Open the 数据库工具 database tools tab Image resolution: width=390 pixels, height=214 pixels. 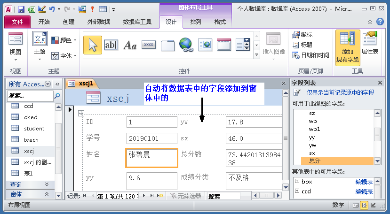pyautogui.click(x=137, y=22)
